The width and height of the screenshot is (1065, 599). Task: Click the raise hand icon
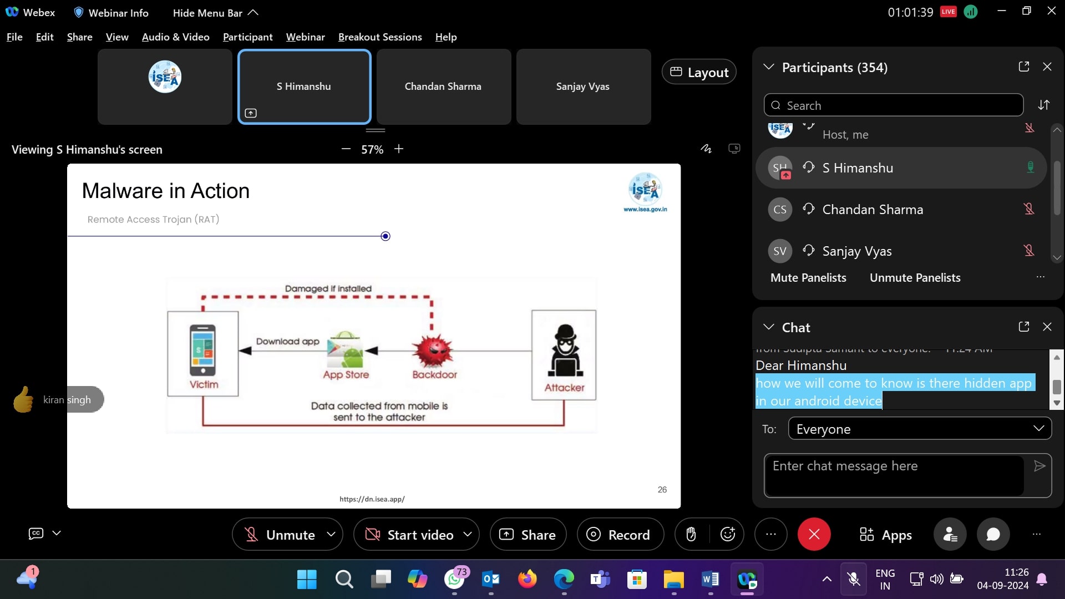691,534
